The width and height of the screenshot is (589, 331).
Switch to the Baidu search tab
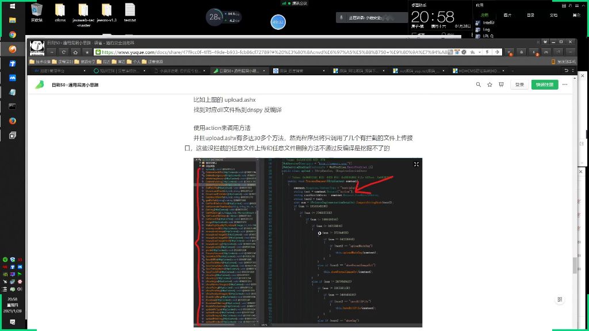[299, 71]
